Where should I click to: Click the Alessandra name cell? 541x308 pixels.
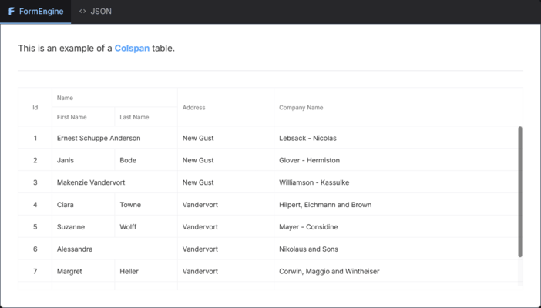pyautogui.click(x=115, y=249)
